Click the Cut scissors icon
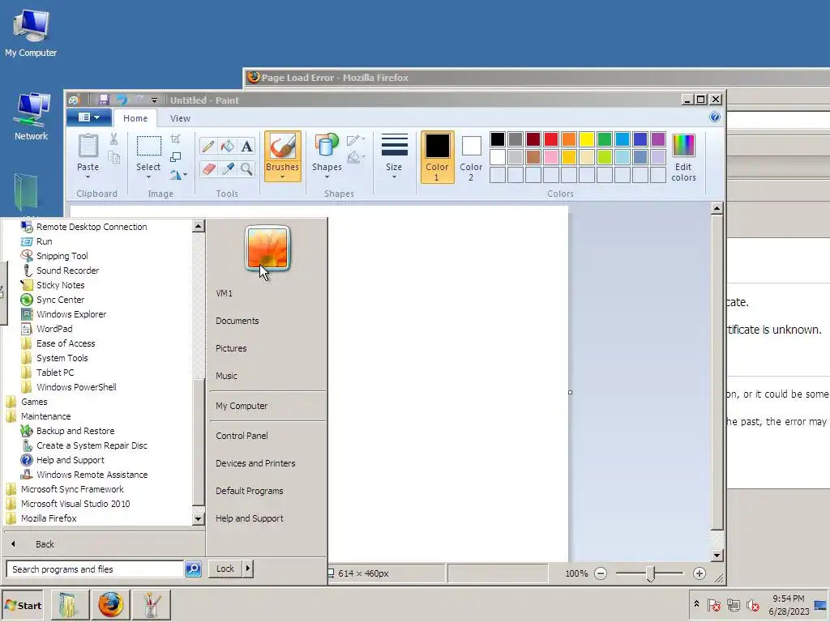 click(x=113, y=139)
